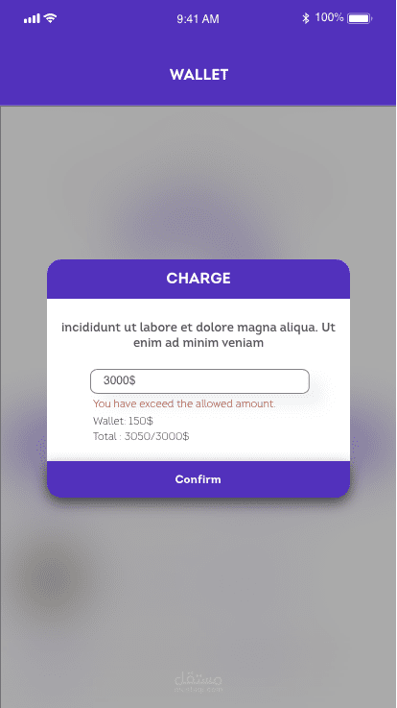Click the exceeded allowed amount error message
Viewport: 397px width, 708px height.
[184, 403]
